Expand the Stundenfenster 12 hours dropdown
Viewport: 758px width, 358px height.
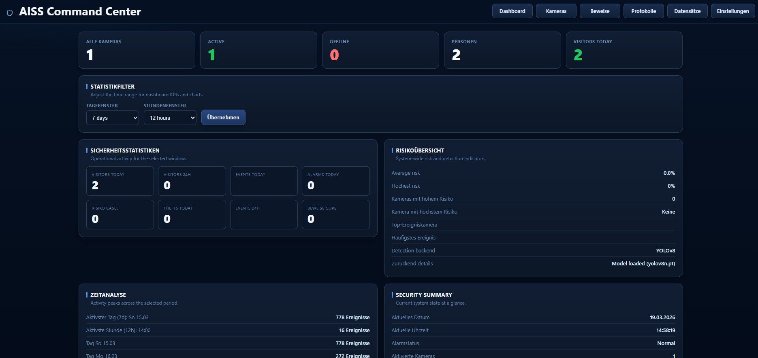[x=170, y=118]
